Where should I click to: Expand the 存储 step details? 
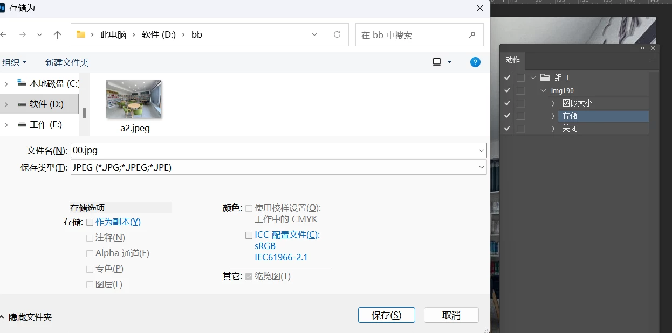click(553, 116)
